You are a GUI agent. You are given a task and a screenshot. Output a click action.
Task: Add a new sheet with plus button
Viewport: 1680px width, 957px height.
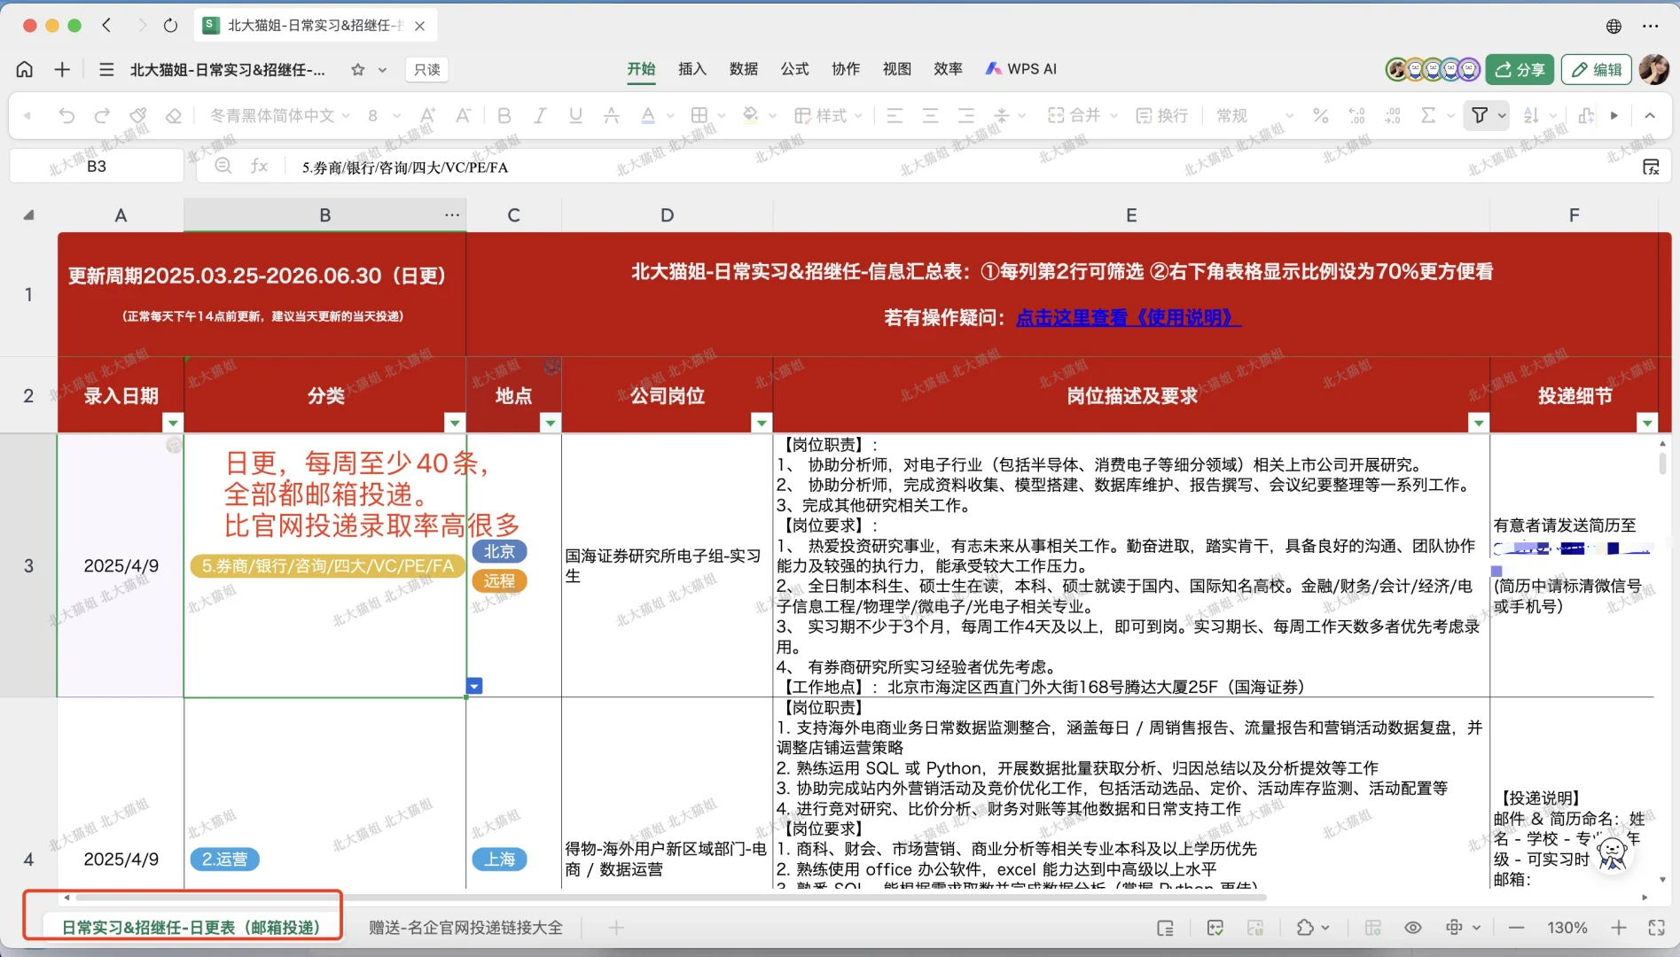tap(616, 928)
